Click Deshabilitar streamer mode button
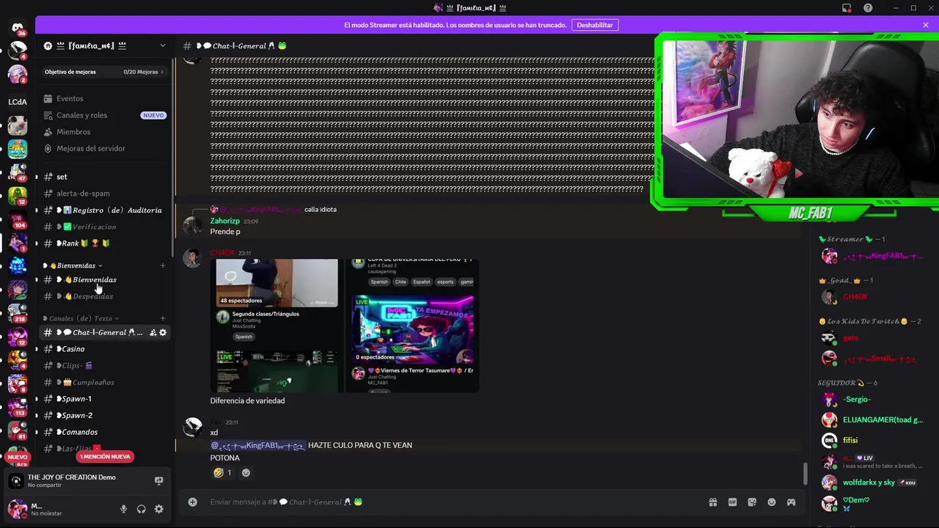Screen dimensions: 939x528 (x=595, y=25)
